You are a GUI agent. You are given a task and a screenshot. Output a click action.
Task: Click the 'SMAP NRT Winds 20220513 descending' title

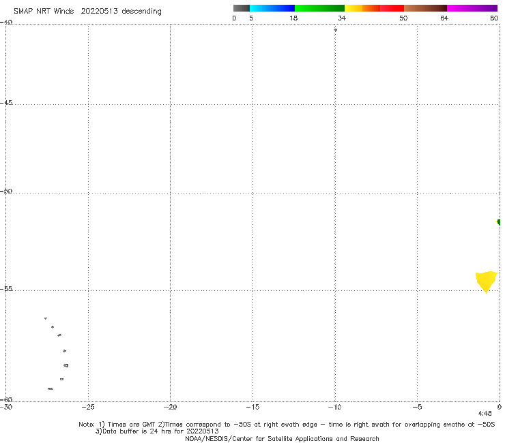(87, 12)
